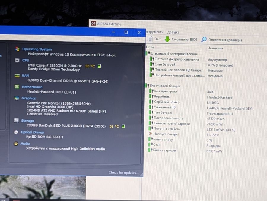The height and width of the screenshot is (201, 267).
Task: Click the Optical Drives disc icon
Action: pos(16,132)
